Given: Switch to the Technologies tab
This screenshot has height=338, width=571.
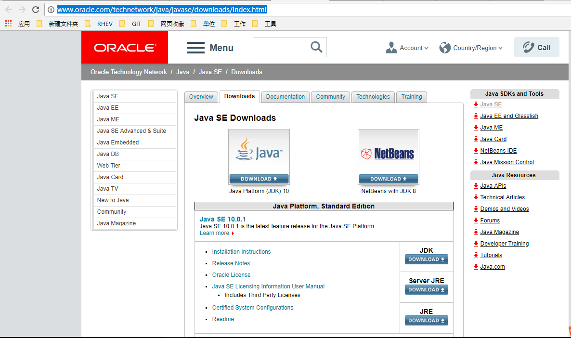Looking at the screenshot, I should tap(373, 97).
